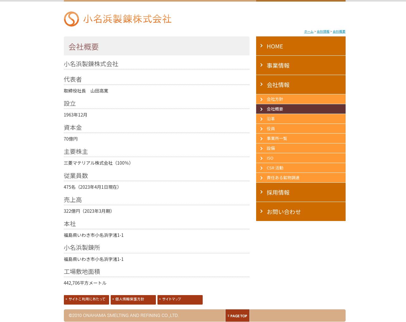Click the employee count 475名 text
The width and height of the screenshot is (406, 322).
tap(92, 187)
